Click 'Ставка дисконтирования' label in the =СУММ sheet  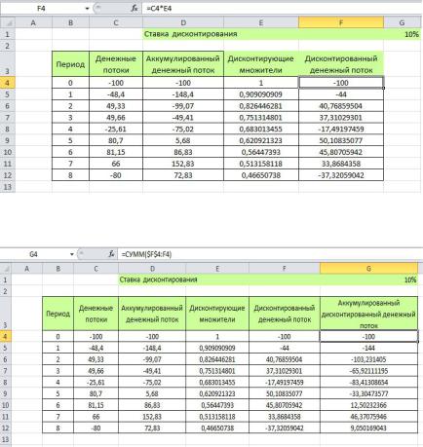tap(158, 279)
